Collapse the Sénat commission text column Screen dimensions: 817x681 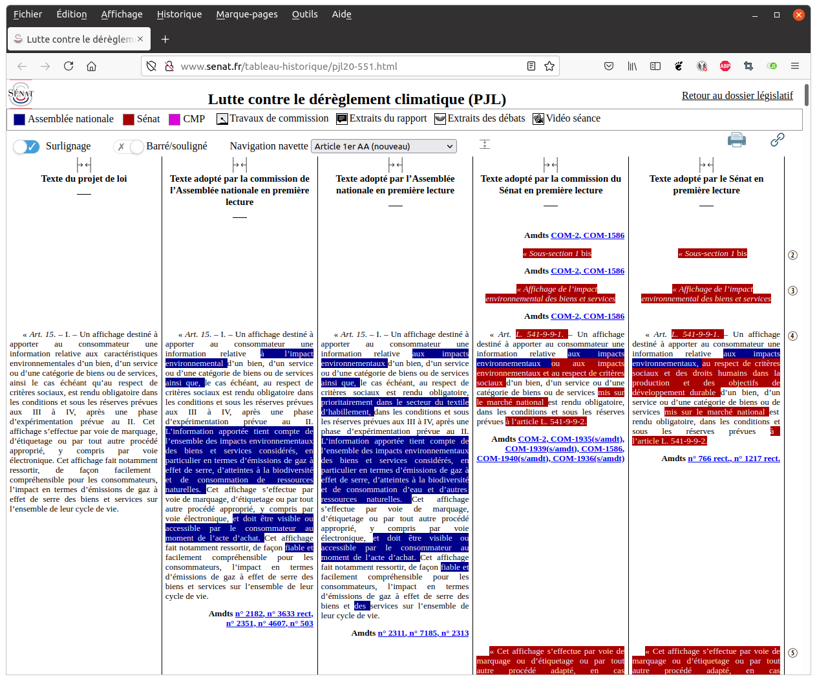tap(551, 165)
